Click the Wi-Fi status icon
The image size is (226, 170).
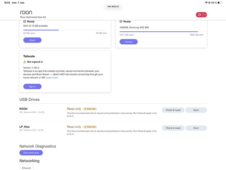coord(206,3)
